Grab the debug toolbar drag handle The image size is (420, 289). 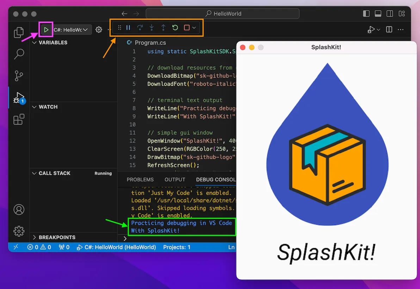[119, 28]
